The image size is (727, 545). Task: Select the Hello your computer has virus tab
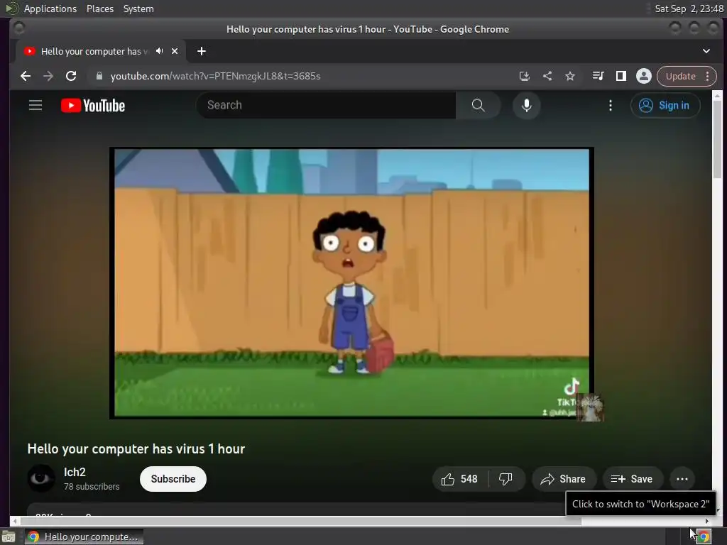point(101,51)
